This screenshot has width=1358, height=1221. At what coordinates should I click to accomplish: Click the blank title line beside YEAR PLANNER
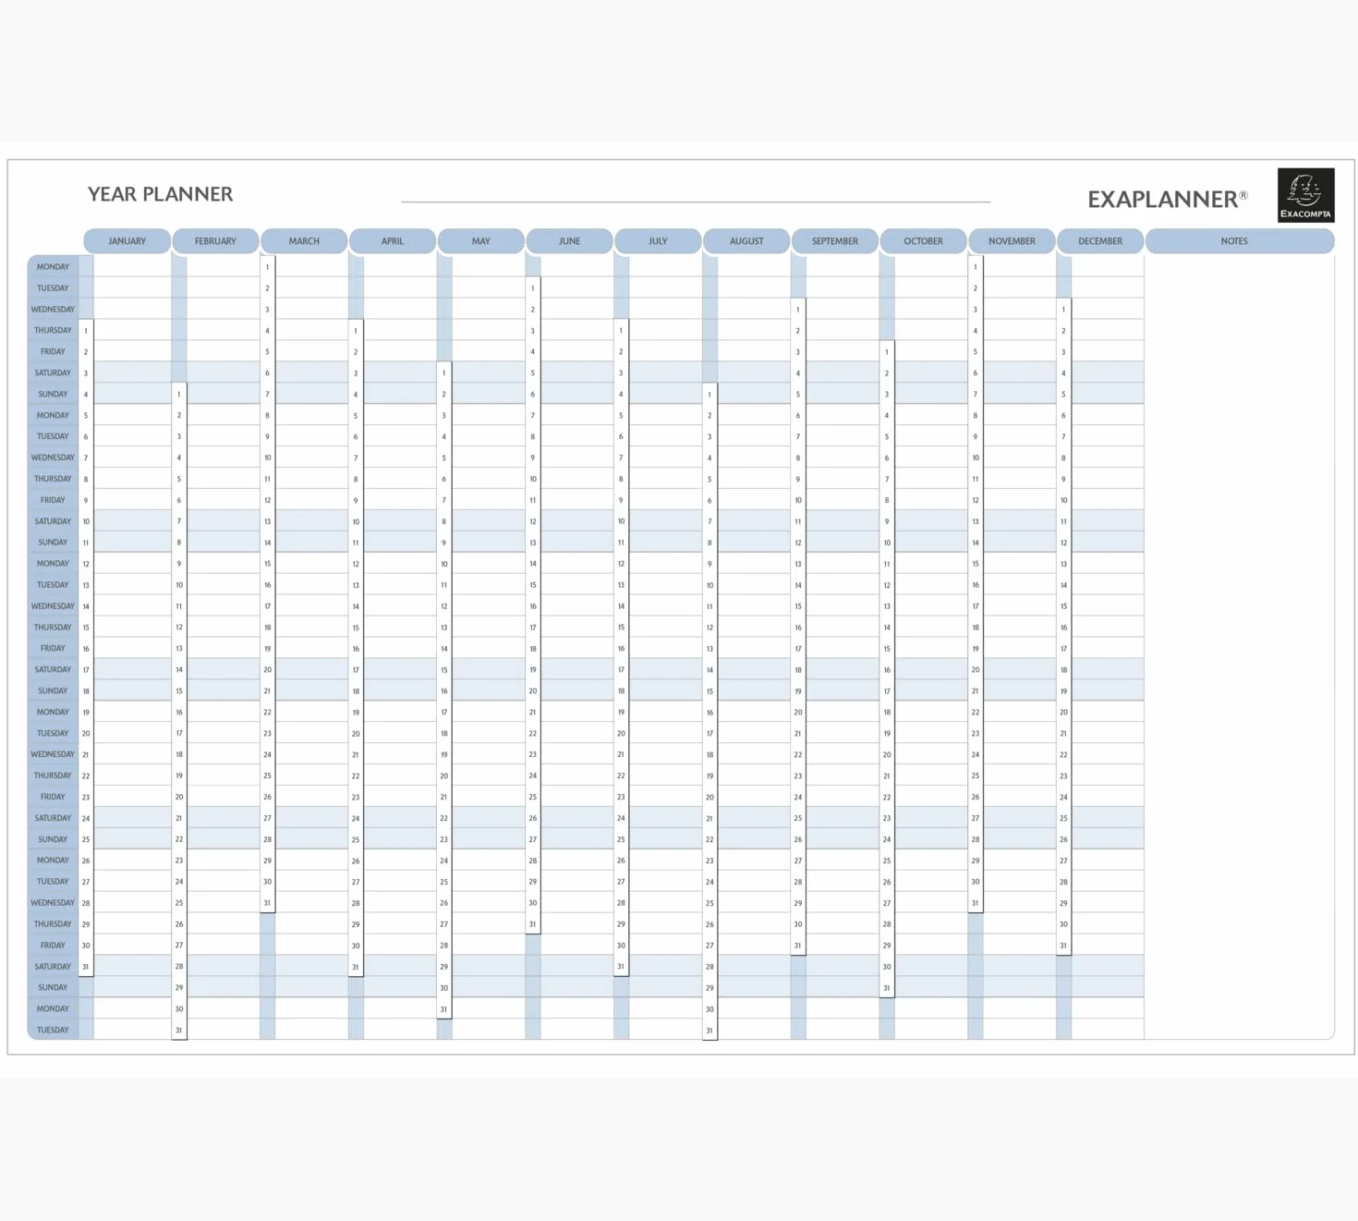tap(696, 201)
